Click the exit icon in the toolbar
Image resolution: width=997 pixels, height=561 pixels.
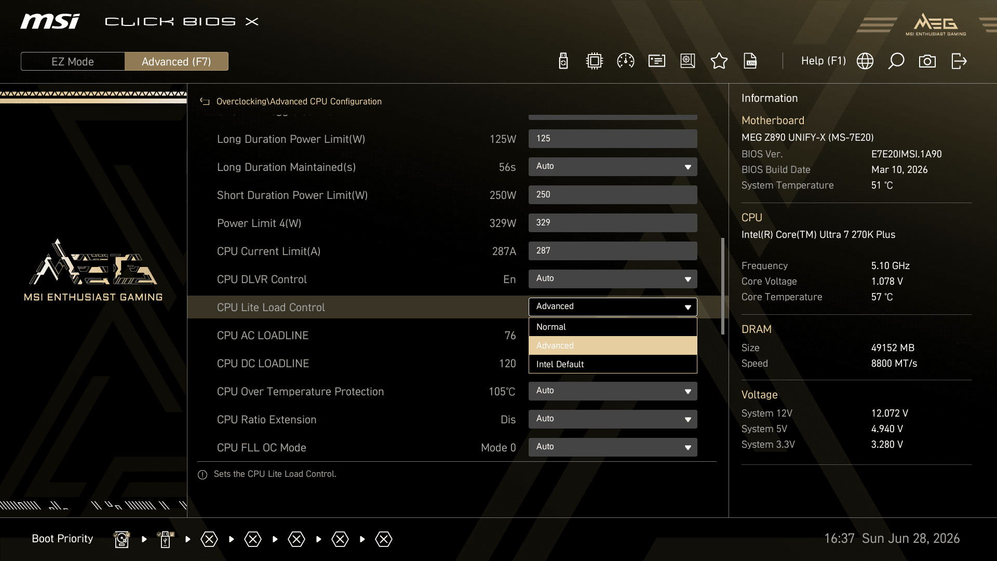pyautogui.click(x=959, y=61)
